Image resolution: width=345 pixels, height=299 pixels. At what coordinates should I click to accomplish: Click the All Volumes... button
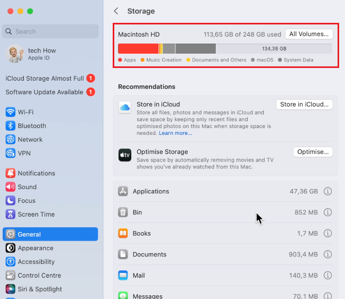point(309,34)
